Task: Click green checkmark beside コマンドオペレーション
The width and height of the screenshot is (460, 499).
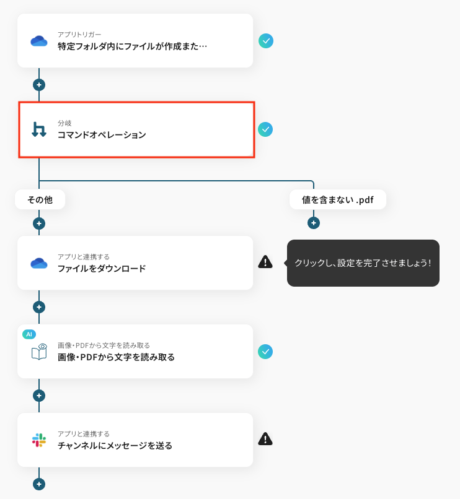Action: [265, 129]
